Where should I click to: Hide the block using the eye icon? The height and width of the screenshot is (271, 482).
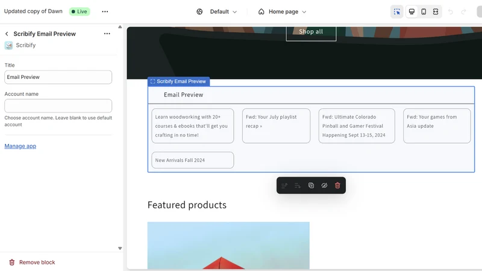pos(324,185)
